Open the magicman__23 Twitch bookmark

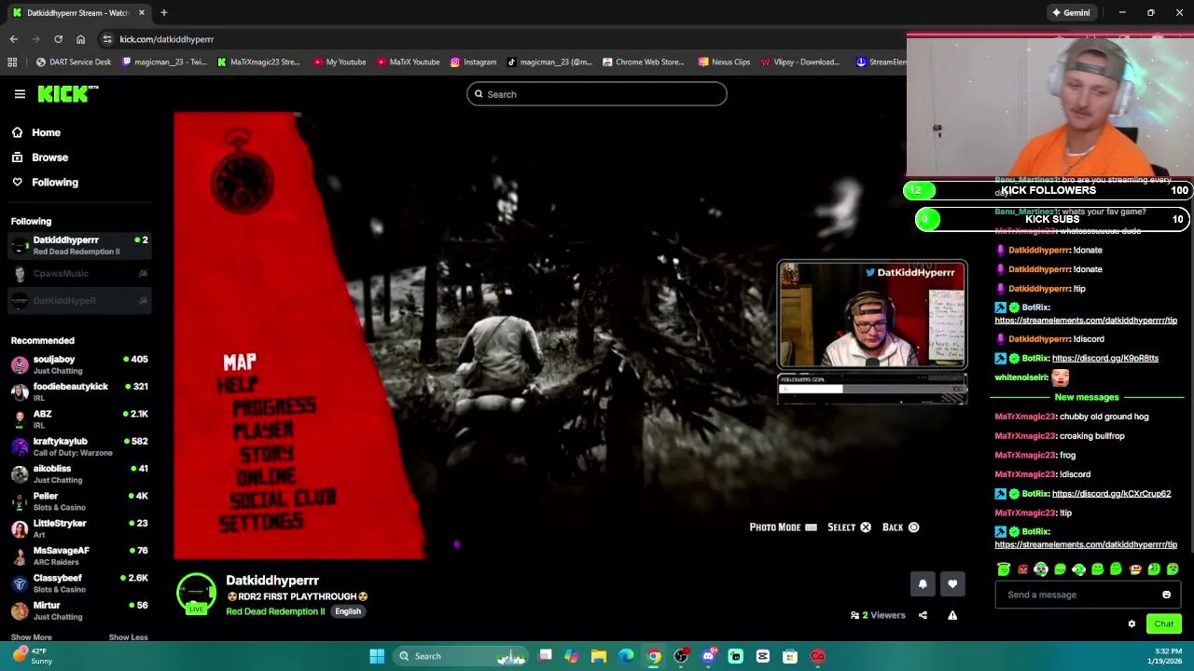coord(162,62)
